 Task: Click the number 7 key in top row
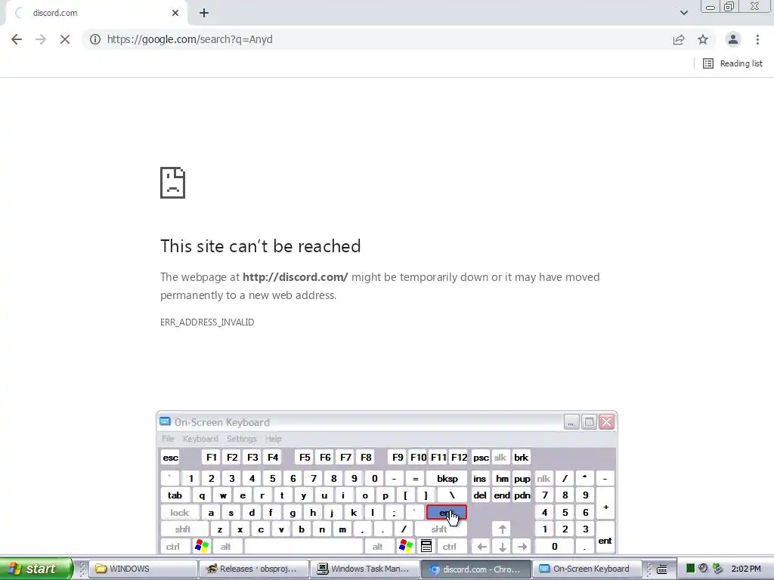[313, 478]
